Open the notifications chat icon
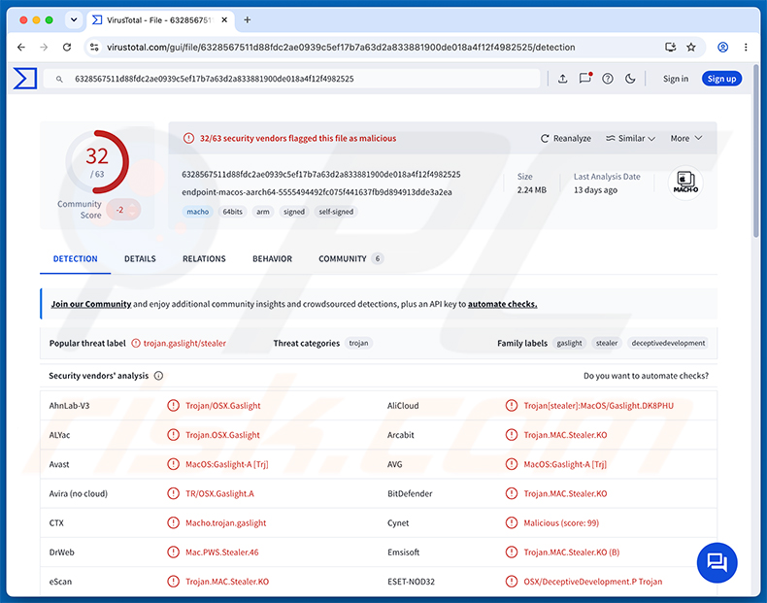Image resolution: width=767 pixels, height=603 pixels. (x=585, y=79)
